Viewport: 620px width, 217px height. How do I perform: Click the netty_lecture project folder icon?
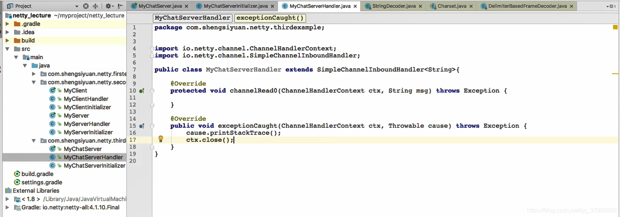coord(8,15)
